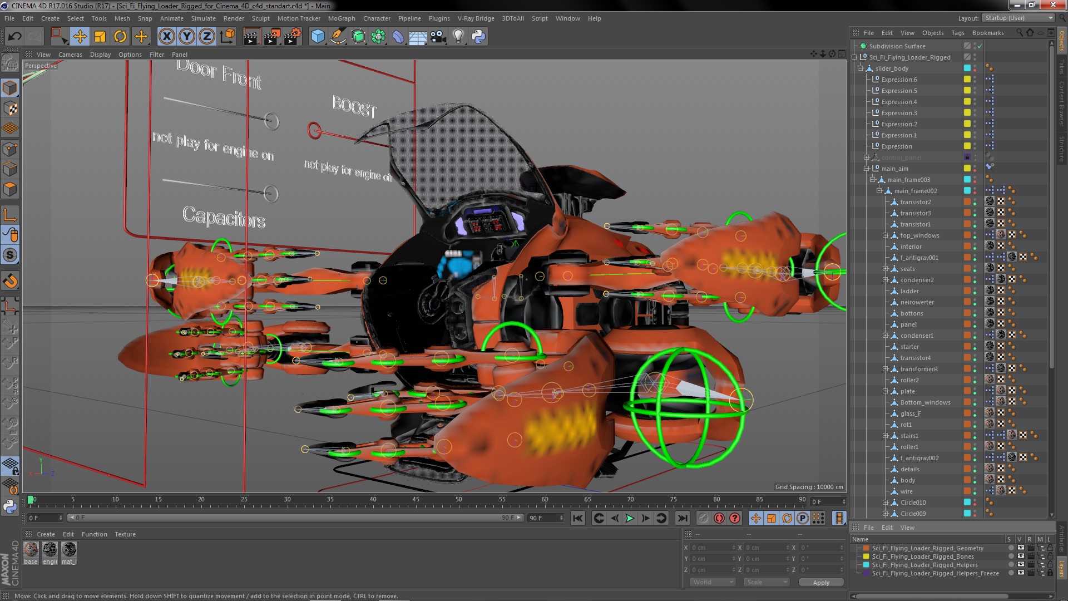Select the spline Pen tool
Viewport: 1068px width, 601px height.
click(338, 37)
